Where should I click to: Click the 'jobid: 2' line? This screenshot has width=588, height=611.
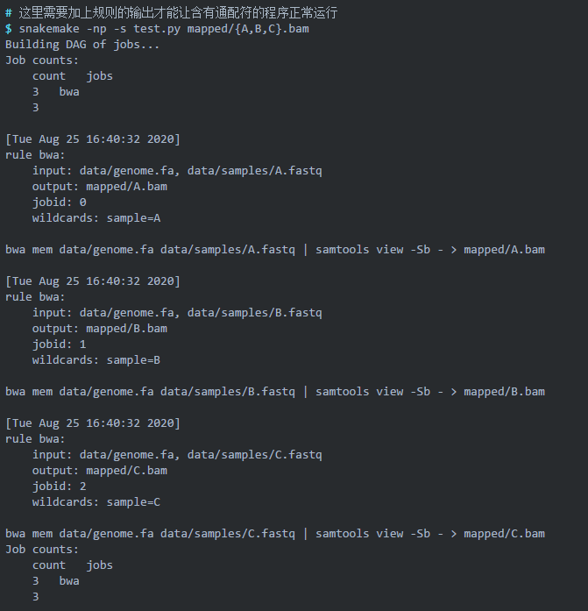coord(59,487)
